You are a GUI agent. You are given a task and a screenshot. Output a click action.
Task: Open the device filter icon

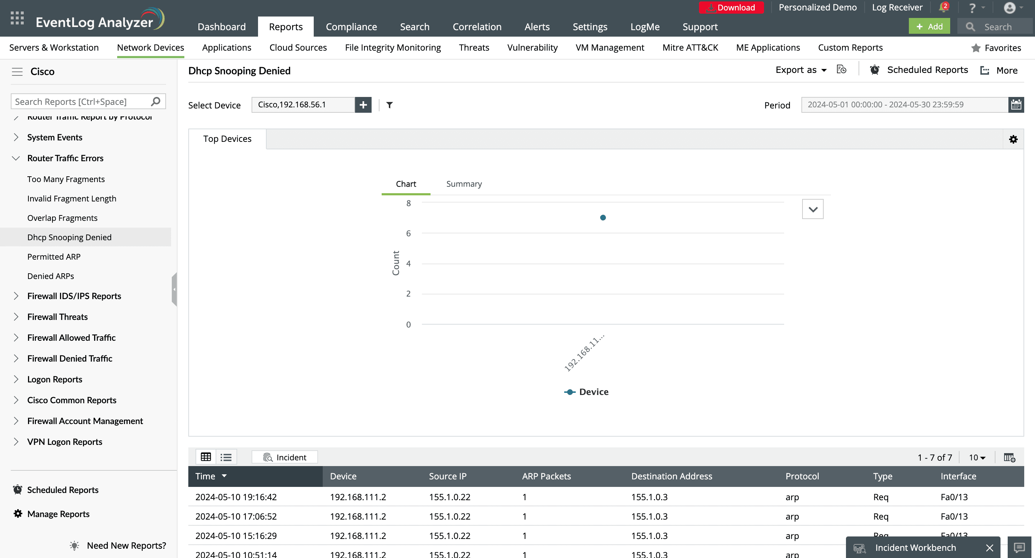click(389, 105)
